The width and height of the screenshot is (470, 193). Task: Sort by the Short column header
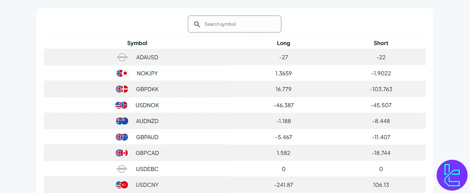[381, 43]
